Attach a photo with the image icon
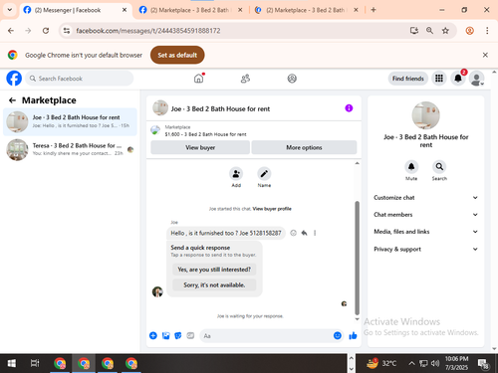 (165, 335)
